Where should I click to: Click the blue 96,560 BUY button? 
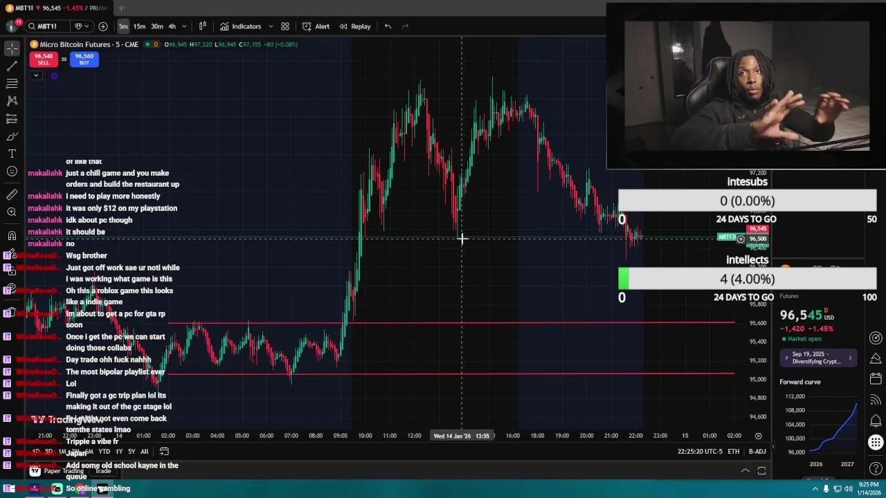pos(84,59)
